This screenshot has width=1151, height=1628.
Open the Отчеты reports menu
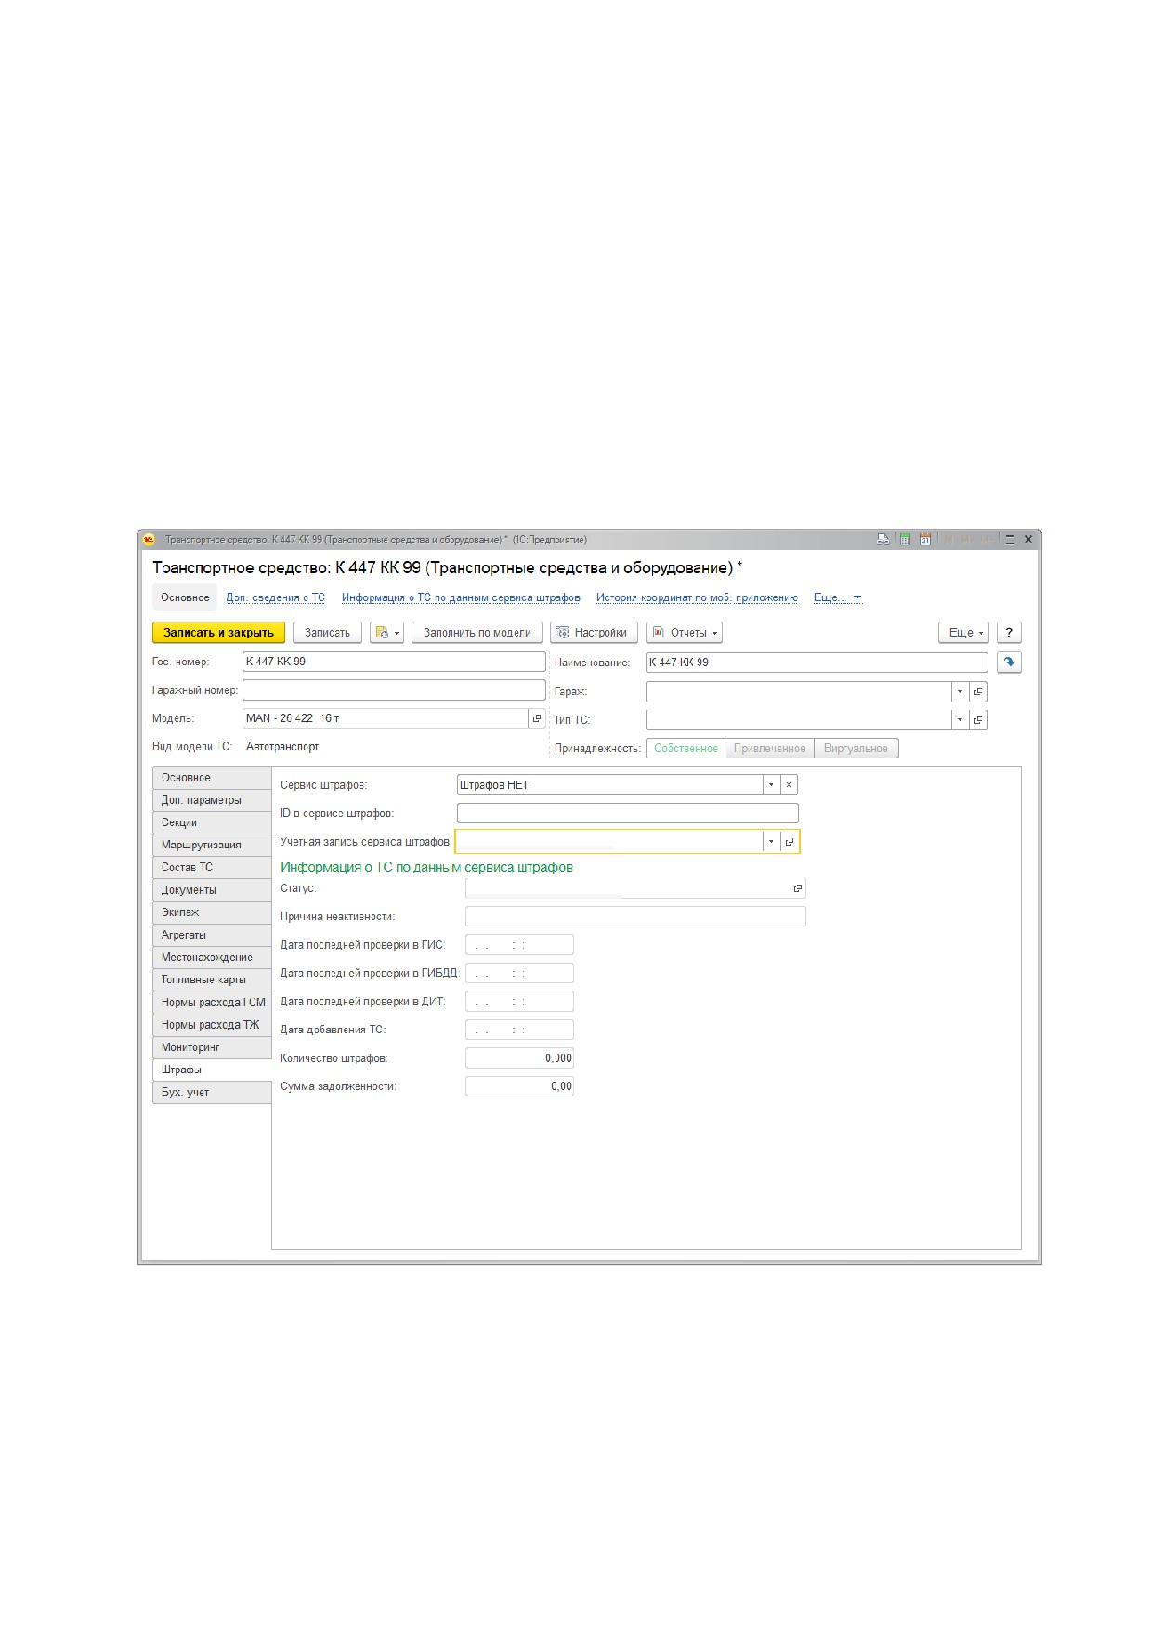click(x=684, y=633)
